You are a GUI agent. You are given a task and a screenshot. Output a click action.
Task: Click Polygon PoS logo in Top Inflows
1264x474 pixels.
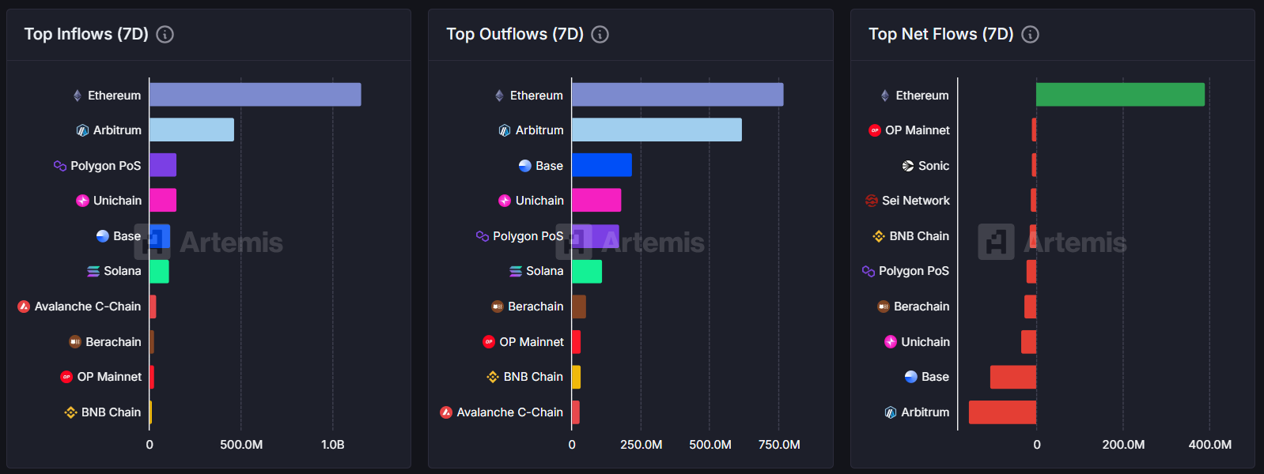click(x=60, y=166)
